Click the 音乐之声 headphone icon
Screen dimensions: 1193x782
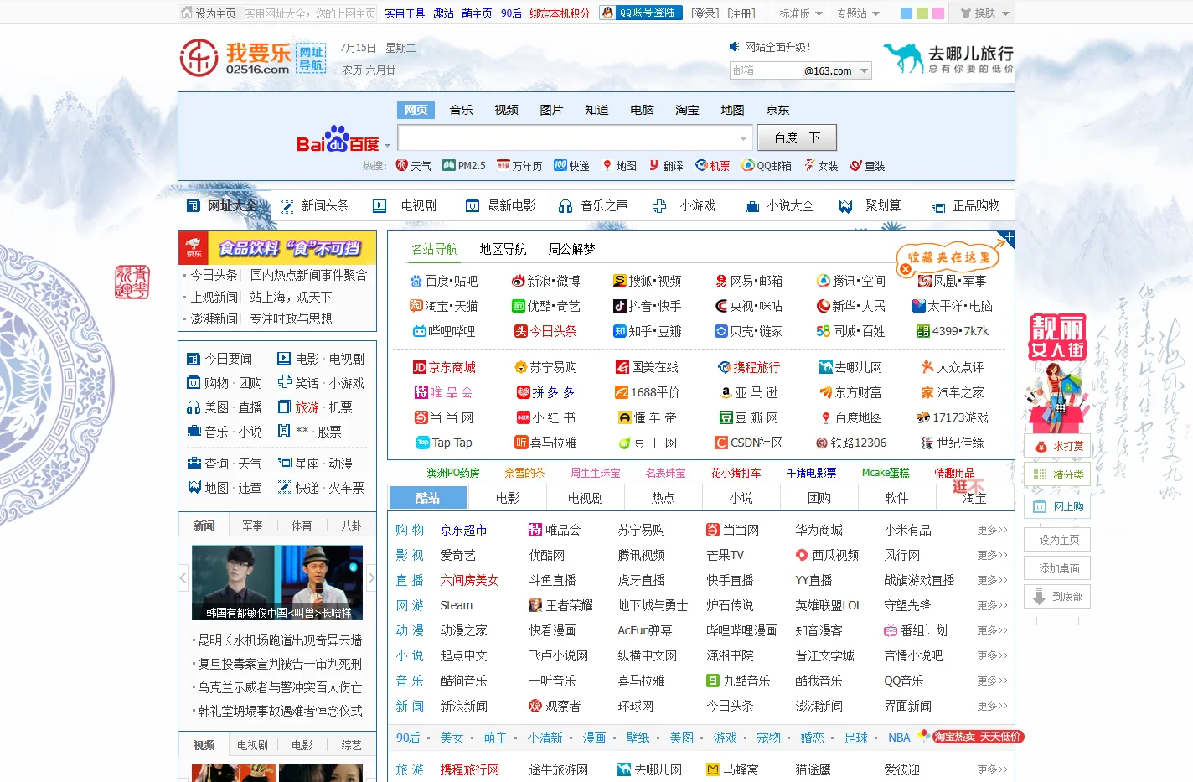[x=566, y=205]
